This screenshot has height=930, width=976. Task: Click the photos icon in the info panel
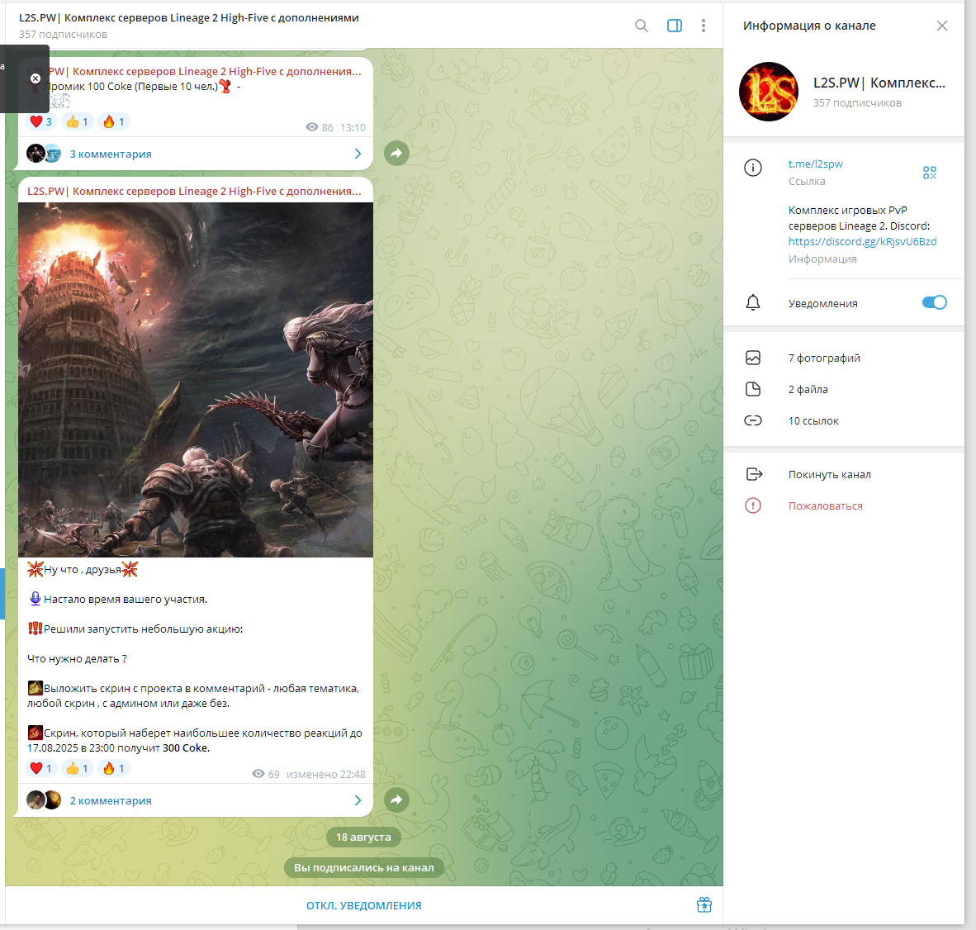pos(753,358)
